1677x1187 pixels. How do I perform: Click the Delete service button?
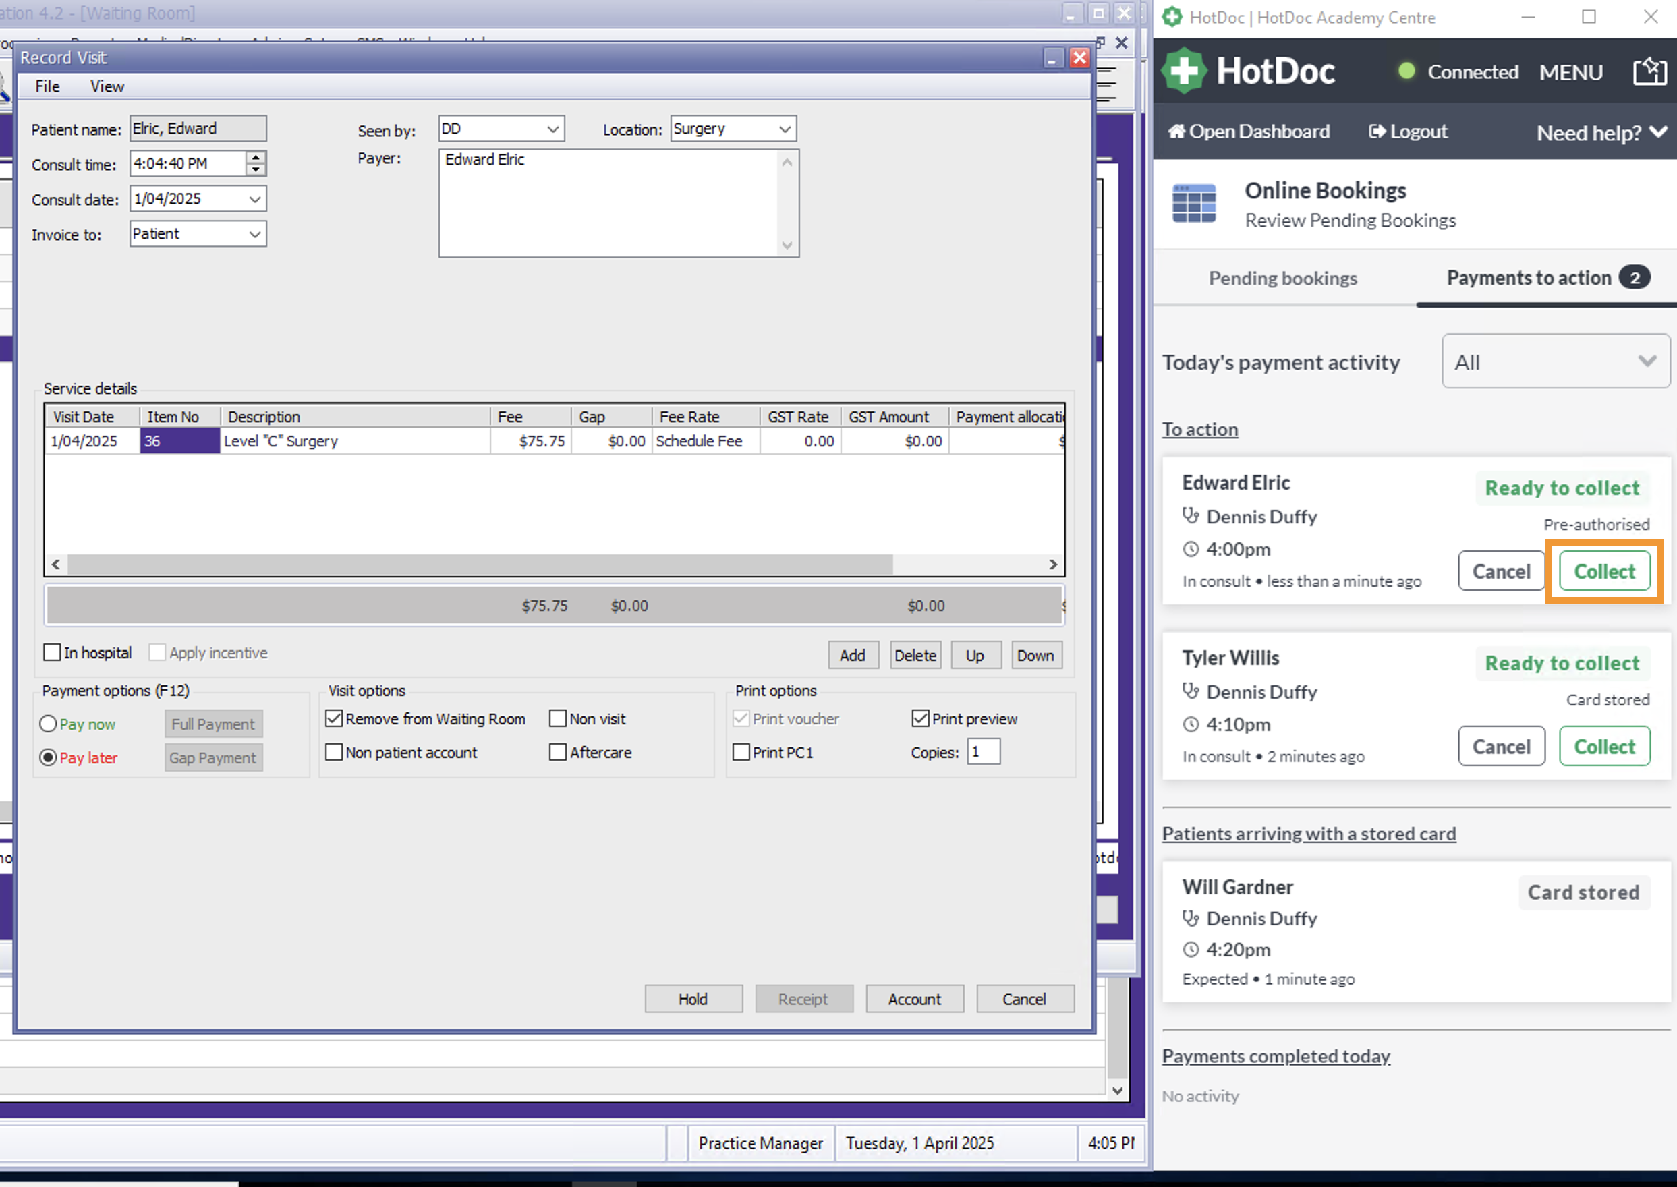tap(915, 655)
